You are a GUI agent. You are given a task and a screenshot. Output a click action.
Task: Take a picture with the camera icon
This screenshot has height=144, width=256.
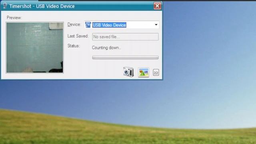point(128,72)
